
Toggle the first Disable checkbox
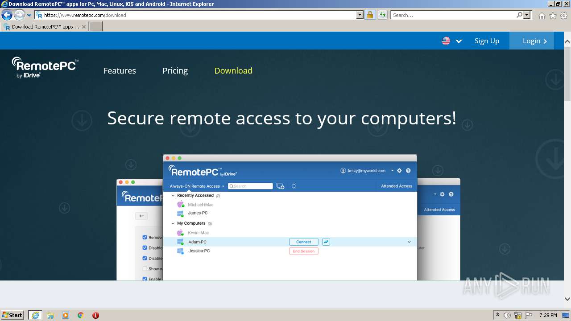[x=145, y=248]
